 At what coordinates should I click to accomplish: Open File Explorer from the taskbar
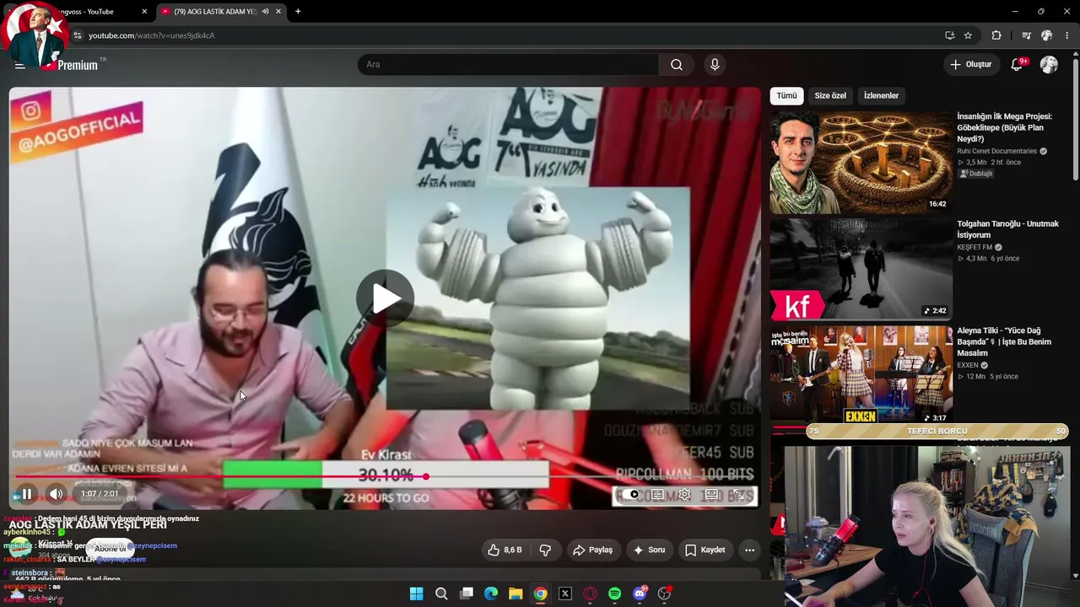[x=516, y=594]
